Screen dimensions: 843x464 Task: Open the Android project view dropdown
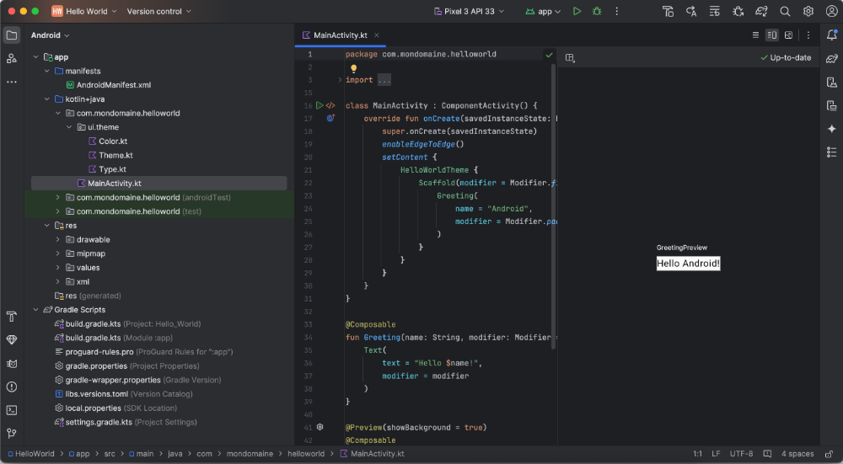(x=50, y=35)
